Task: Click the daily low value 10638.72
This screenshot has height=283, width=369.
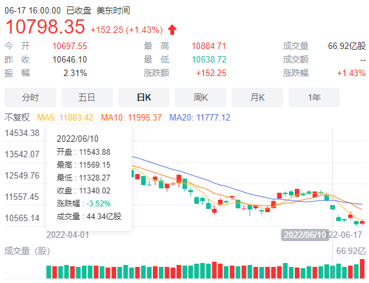Action: point(209,59)
